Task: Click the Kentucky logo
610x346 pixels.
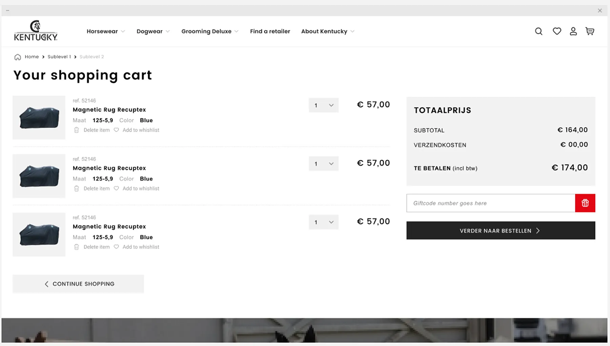Action: click(36, 31)
